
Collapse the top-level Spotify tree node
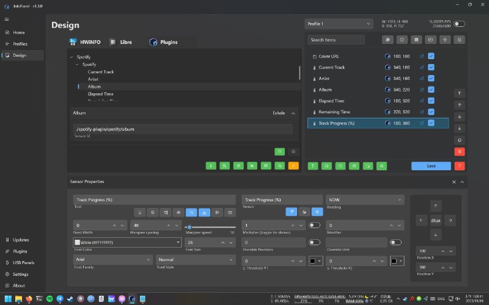coord(72,57)
